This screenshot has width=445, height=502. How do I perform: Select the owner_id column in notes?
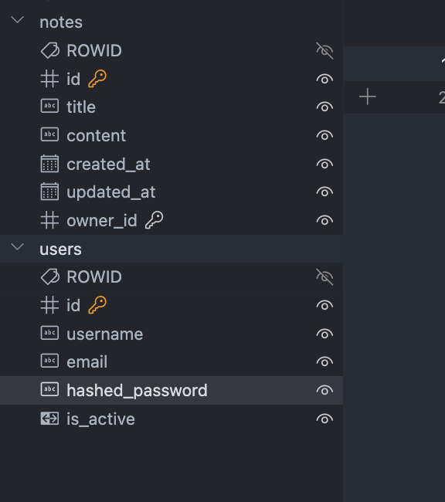(172, 221)
